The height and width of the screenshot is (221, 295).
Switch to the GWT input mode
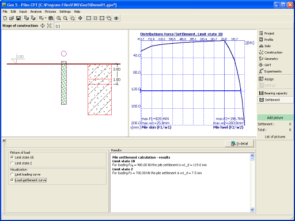click(x=275, y=65)
